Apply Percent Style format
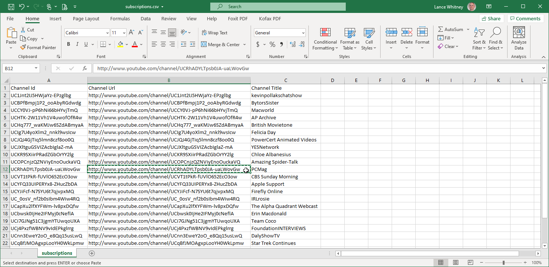The image size is (549, 267). pos(272,45)
